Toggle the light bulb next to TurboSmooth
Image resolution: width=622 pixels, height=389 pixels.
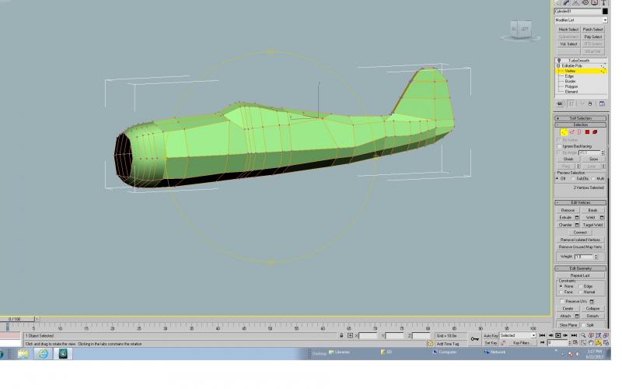[559, 61]
